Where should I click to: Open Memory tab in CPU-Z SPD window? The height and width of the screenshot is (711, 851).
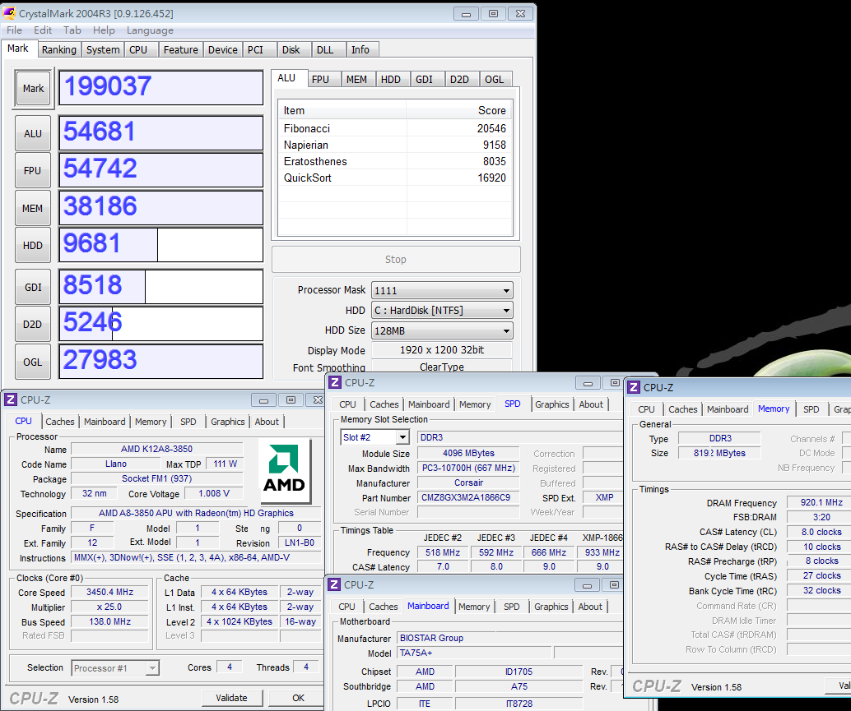point(475,404)
